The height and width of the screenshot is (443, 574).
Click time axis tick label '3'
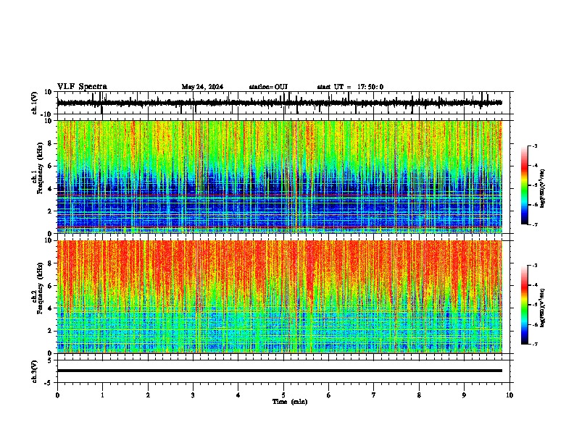(193, 395)
